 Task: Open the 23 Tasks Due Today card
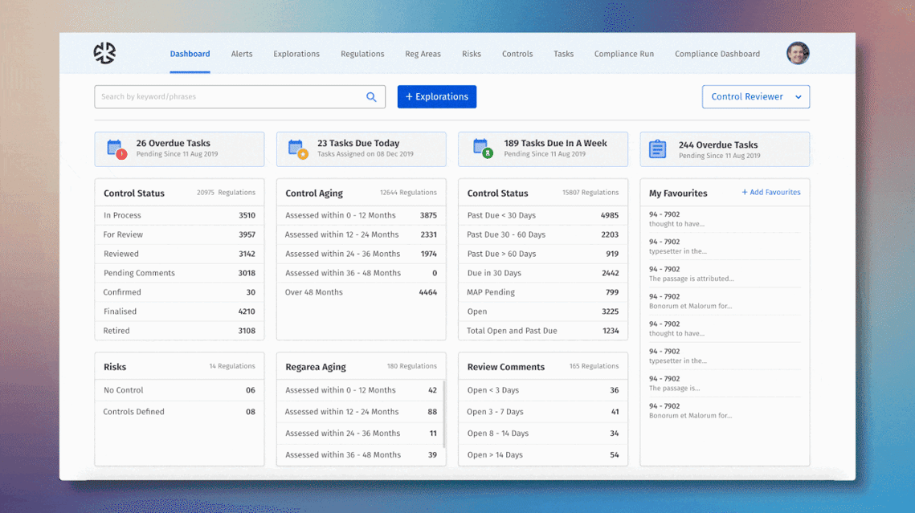click(362, 149)
